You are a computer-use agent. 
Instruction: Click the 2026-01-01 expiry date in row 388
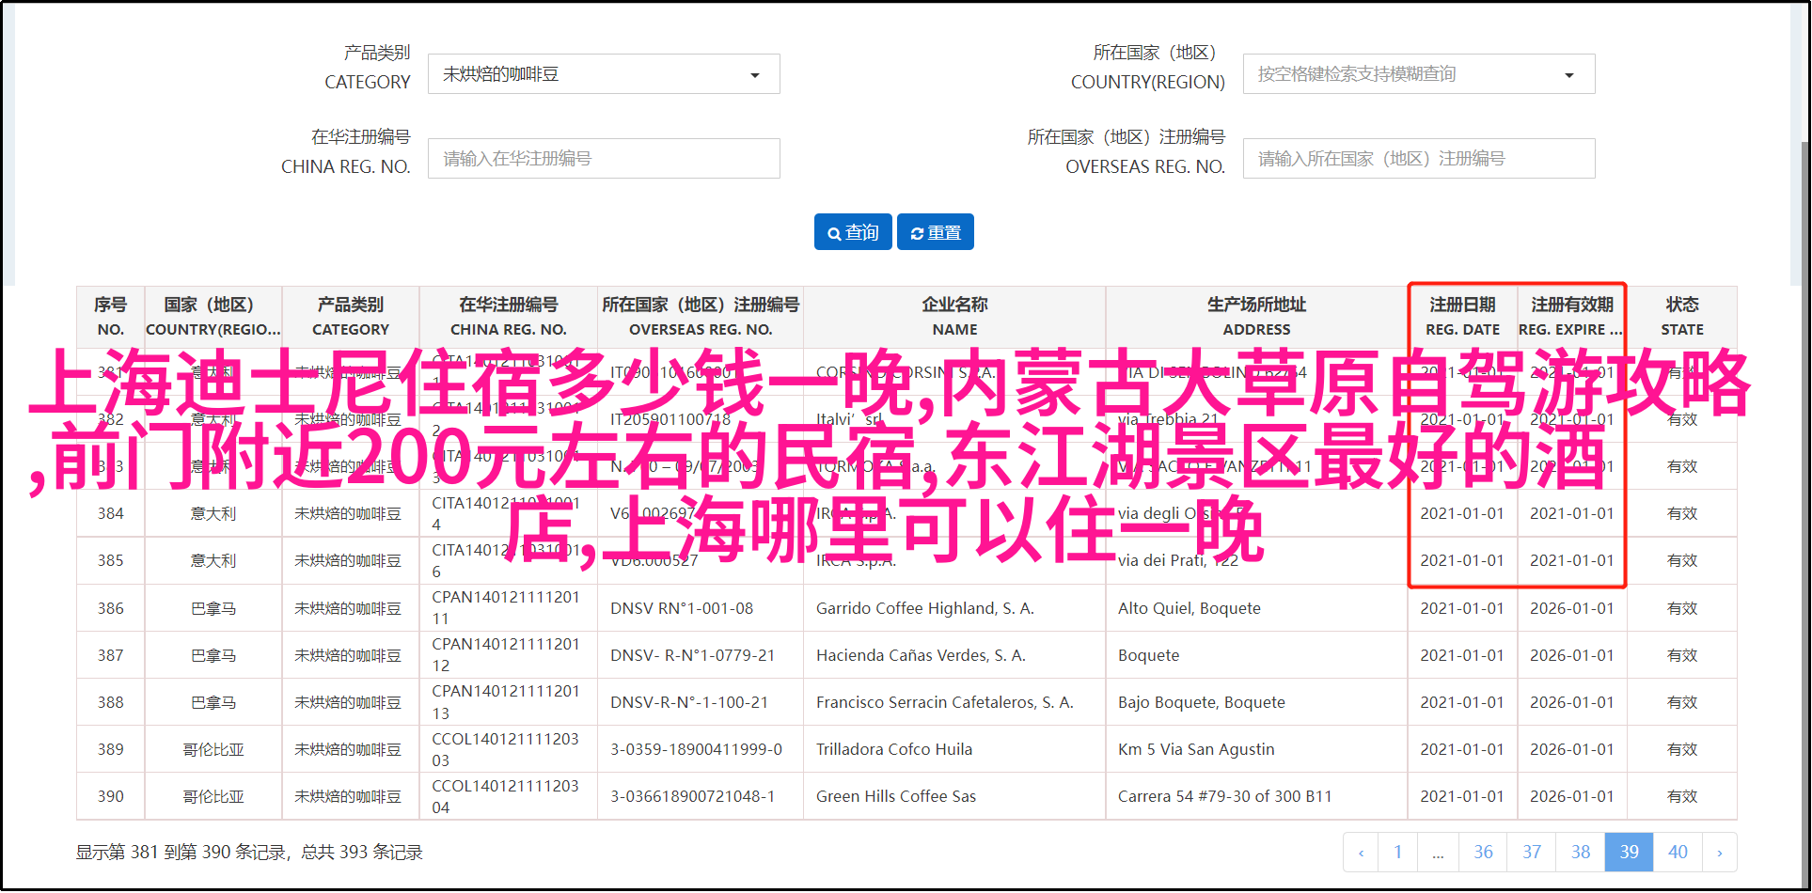[1571, 702]
